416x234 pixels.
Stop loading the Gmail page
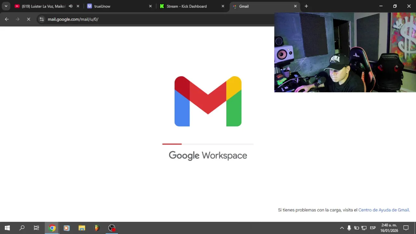tap(29, 19)
